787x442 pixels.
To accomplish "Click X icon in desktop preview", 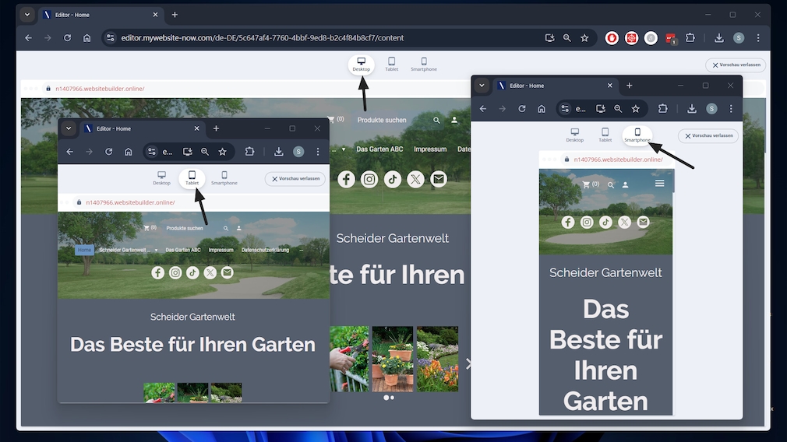I will point(415,179).
